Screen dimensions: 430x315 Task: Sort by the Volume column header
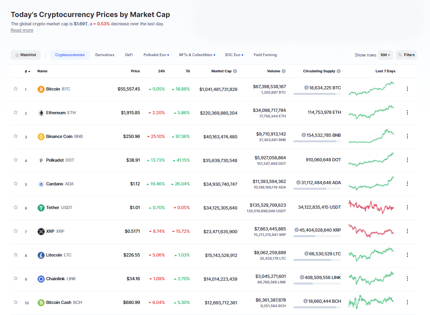[273, 71]
